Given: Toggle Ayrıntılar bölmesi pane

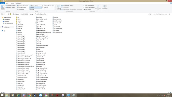Looking at the screenshot, I should (10, 7).
